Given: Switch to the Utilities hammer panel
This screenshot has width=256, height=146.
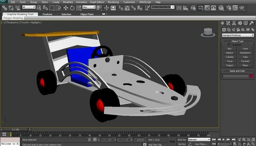Looking at the screenshot, I should [x=252, y=23].
